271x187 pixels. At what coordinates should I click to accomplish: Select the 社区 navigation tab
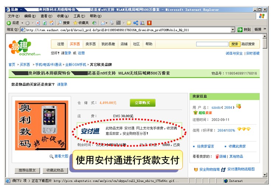tap(136, 44)
